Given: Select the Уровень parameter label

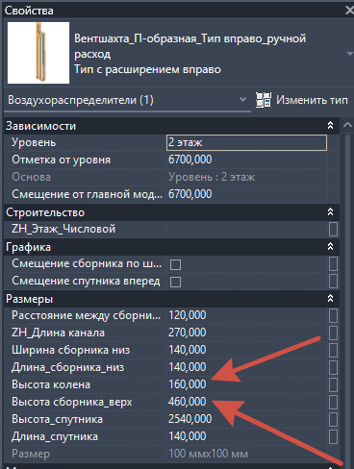Looking at the screenshot, I should point(34,142).
